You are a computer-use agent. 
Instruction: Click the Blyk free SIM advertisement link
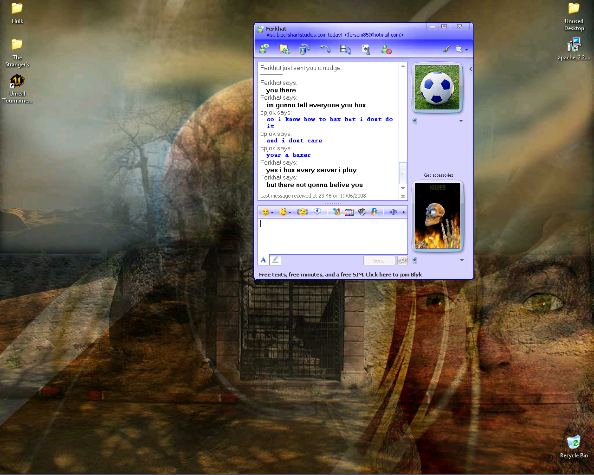pos(340,275)
